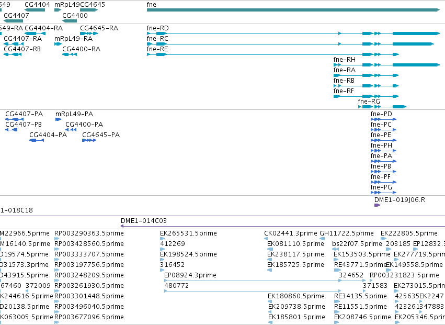This screenshot has width=445, height=325.
Task: Select the DME1-014C03 clone label
Action: click(144, 221)
